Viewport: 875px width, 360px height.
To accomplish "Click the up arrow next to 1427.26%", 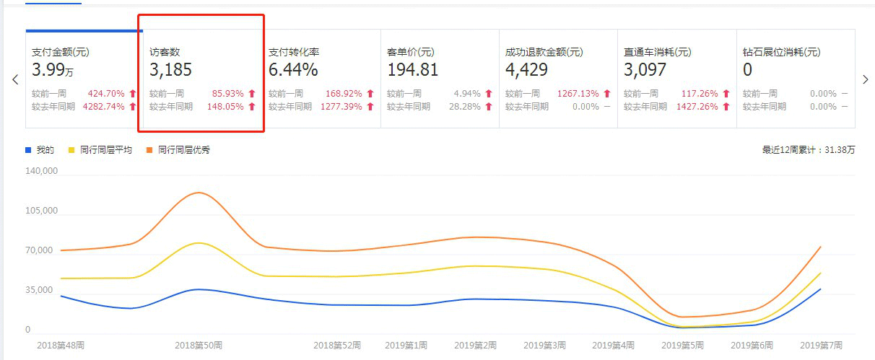I will click(x=726, y=107).
